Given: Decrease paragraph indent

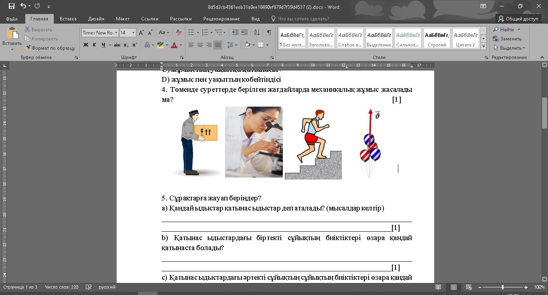Looking at the screenshot, I should pos(235,33).
